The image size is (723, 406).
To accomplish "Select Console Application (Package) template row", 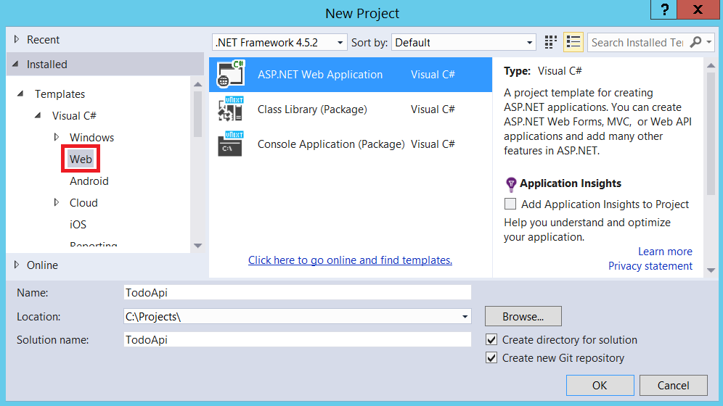I will pyautogui.click(x=351, y=144).
